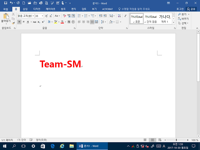The height and width of the screenshot is (150, 200).
Task: Decrease paragraph indent
Action: tap(101, 16)
